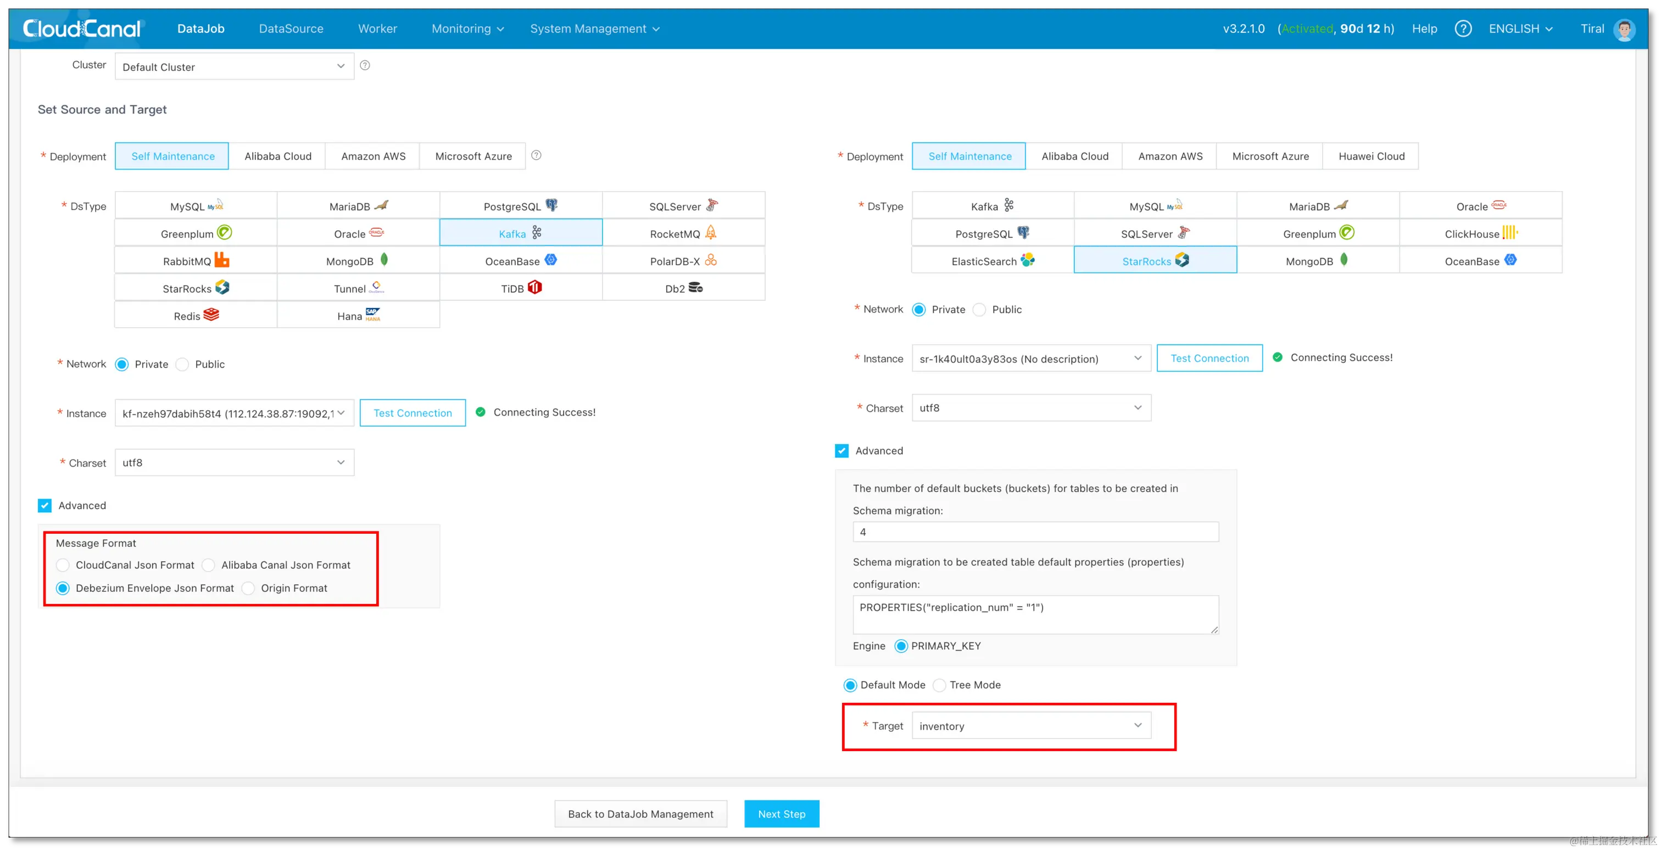
Task: Click the PROPERTIES configuration textarea
Action: [1035, 615]
